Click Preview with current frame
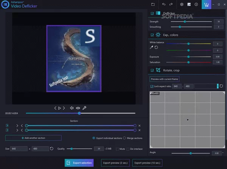The width and height of the screenshot is (227, 169). pos(165,79)
